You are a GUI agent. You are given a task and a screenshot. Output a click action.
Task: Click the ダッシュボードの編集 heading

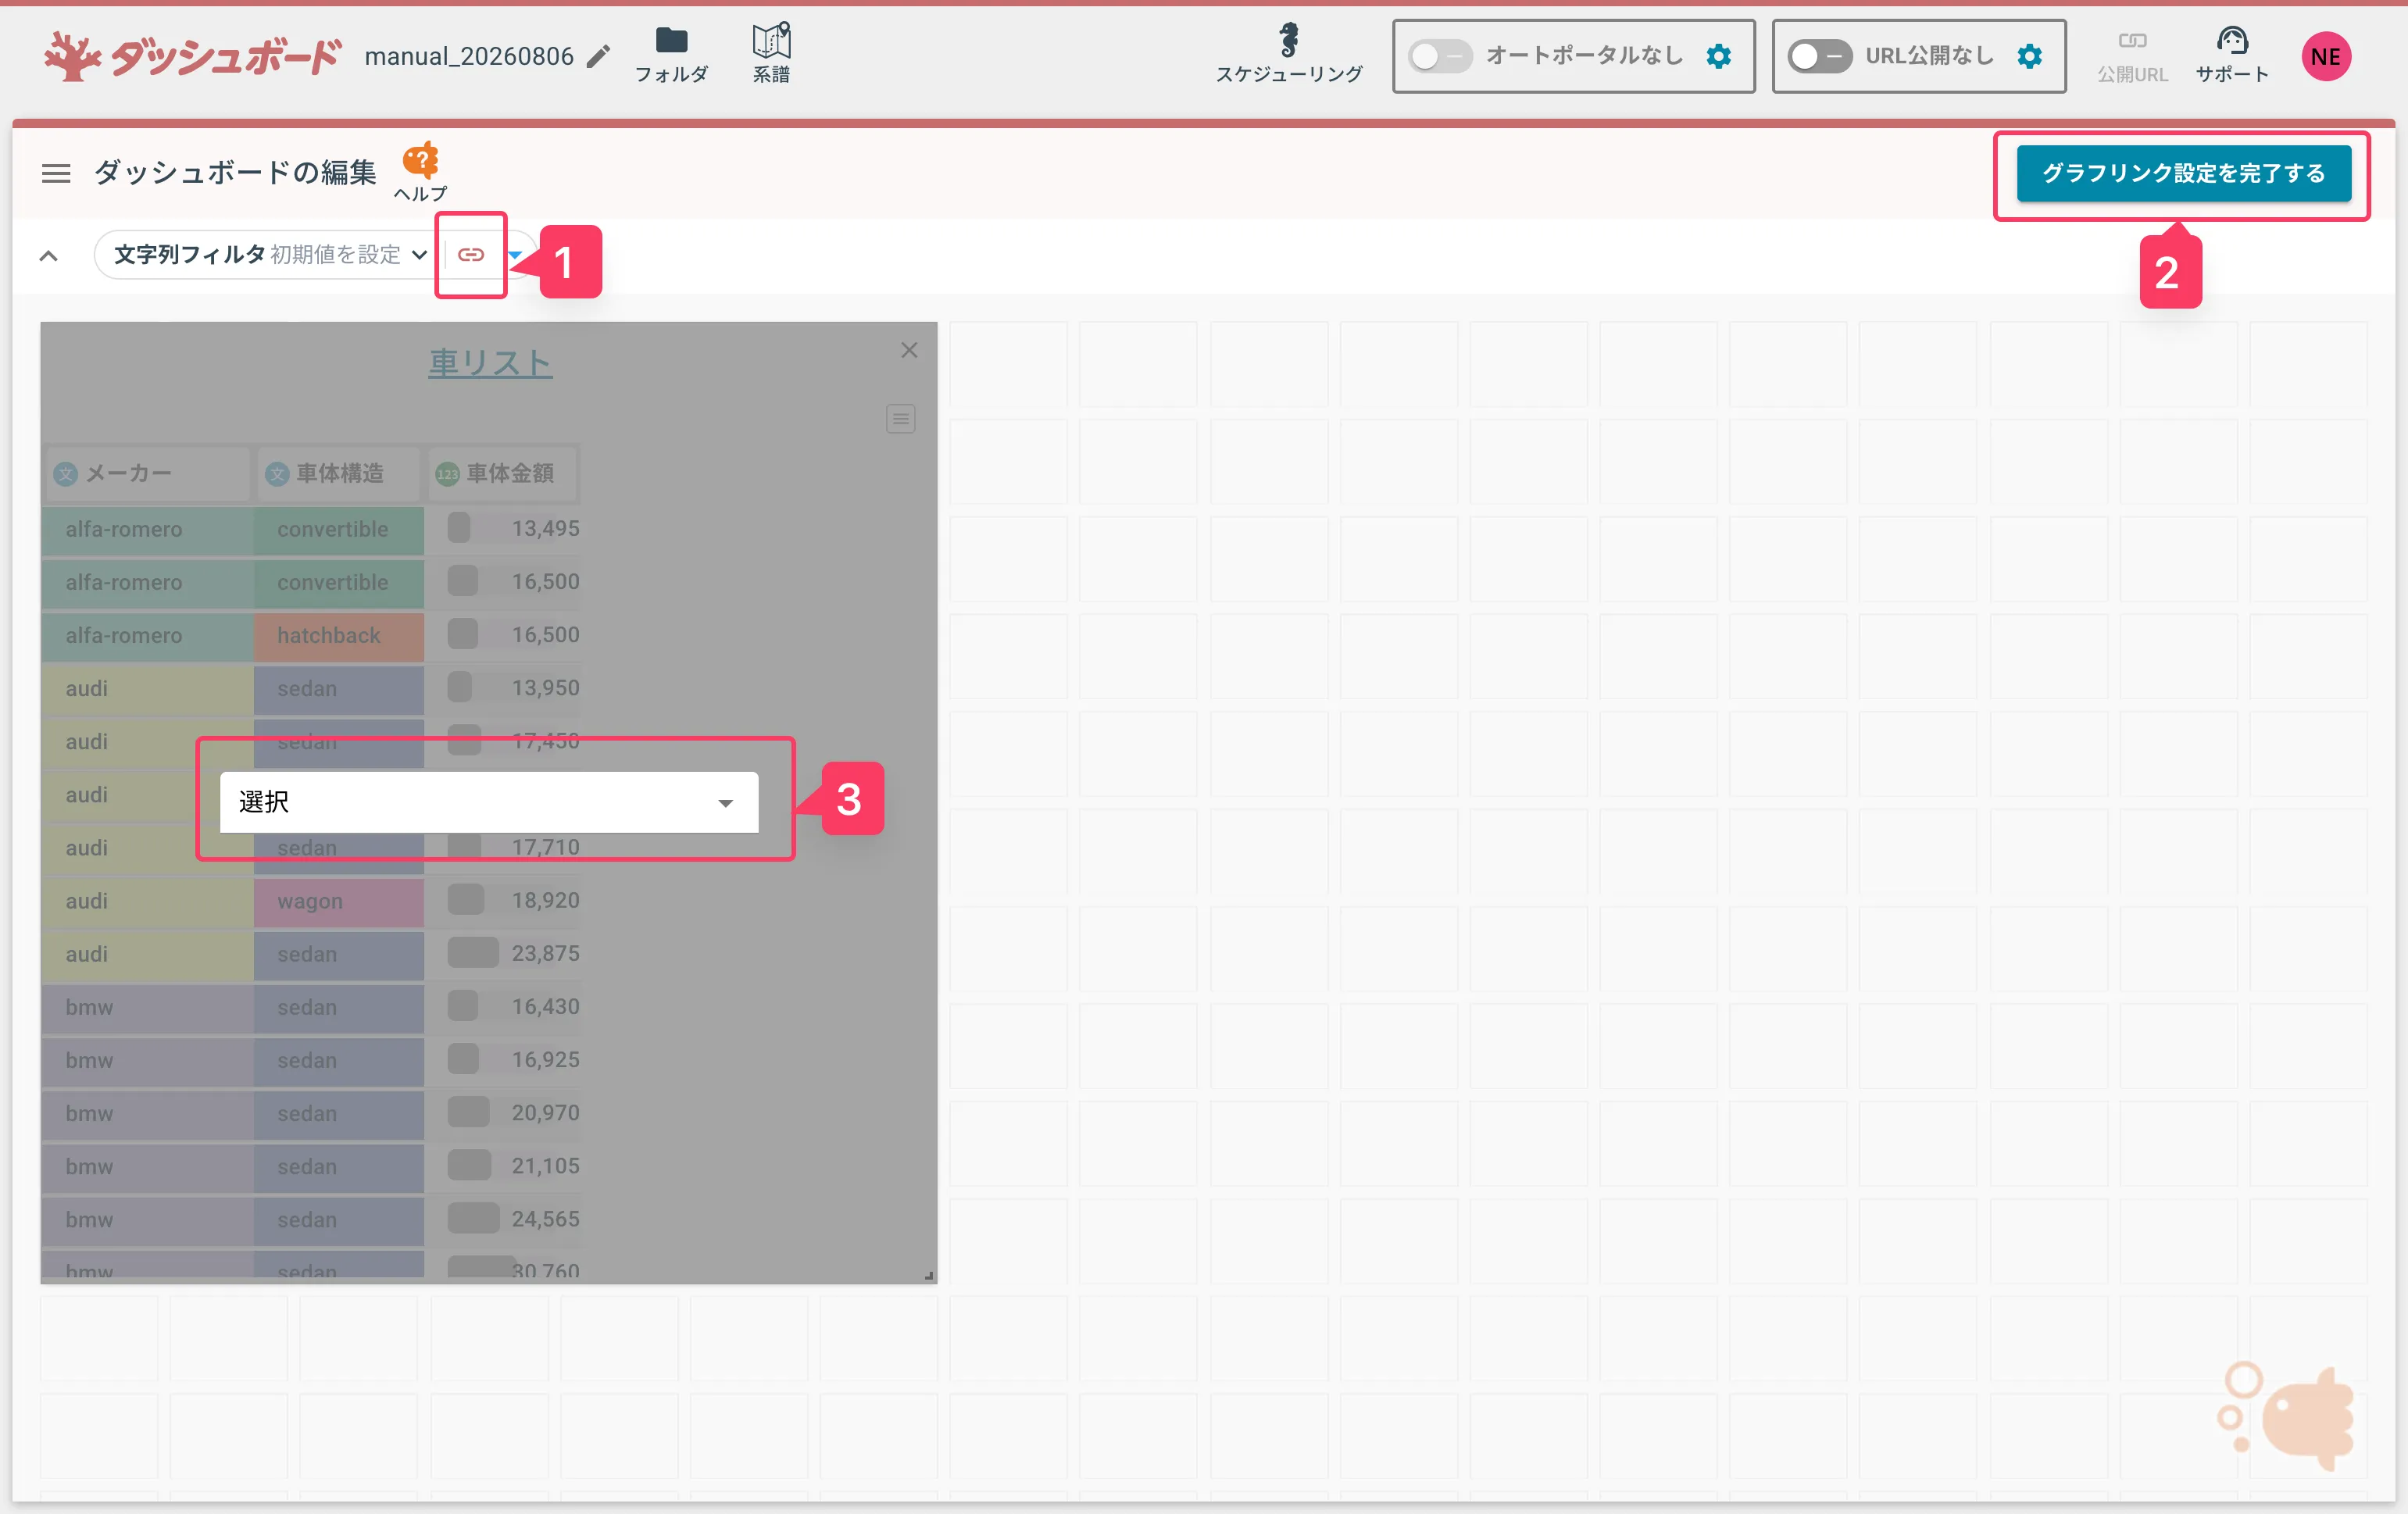pos(235,173)
